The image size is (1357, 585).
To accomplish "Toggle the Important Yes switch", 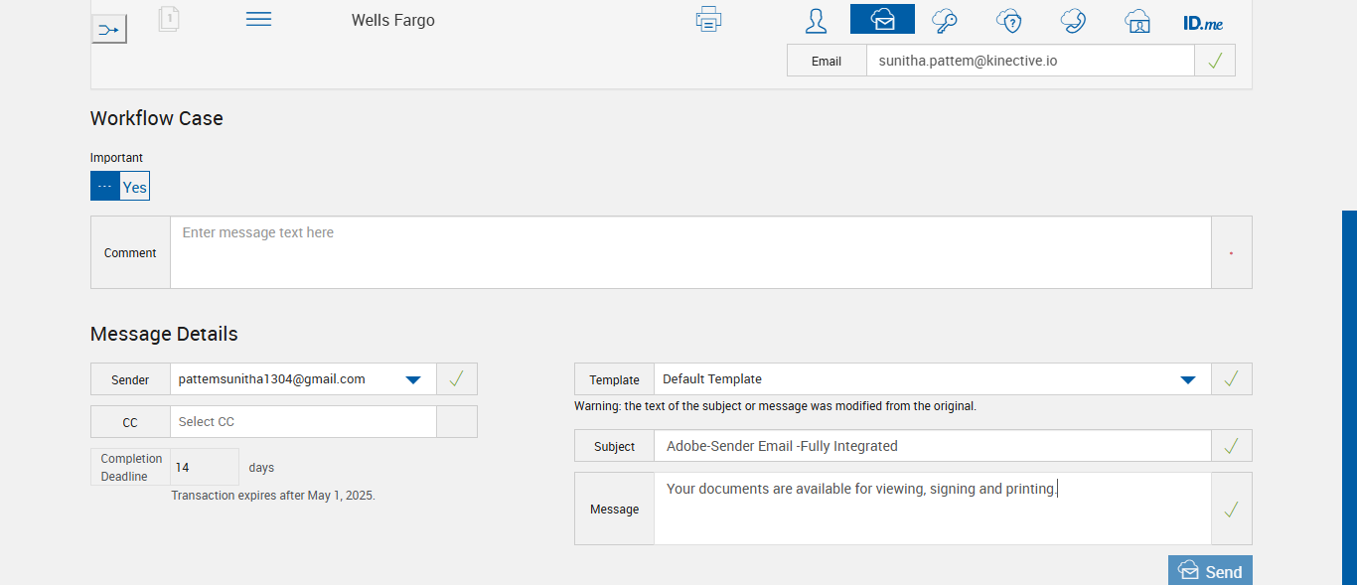I will (x=120, y=187).
